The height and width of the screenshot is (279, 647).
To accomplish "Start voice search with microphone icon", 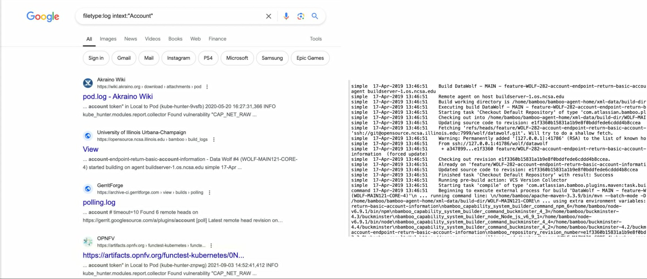I will pyautogui.click(x=286, y=16).
